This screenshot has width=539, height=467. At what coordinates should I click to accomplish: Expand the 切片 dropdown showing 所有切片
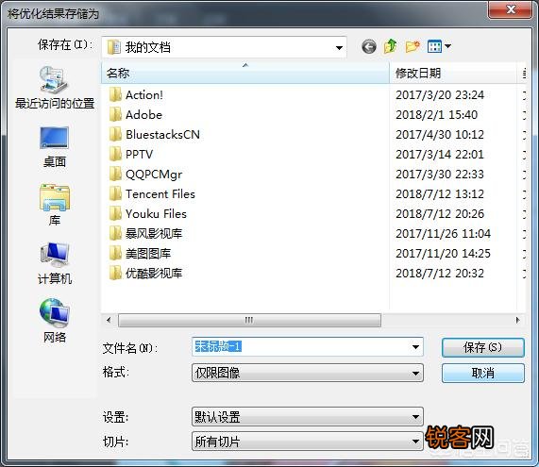point(308,442)
